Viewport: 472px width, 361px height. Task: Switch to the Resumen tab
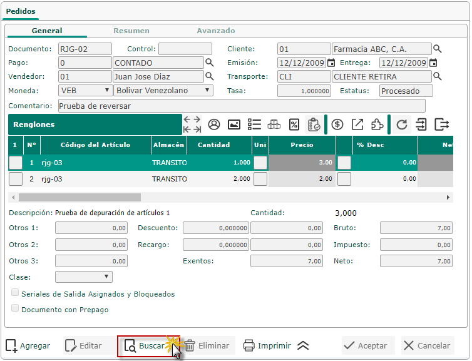click(x=131, y=31)
